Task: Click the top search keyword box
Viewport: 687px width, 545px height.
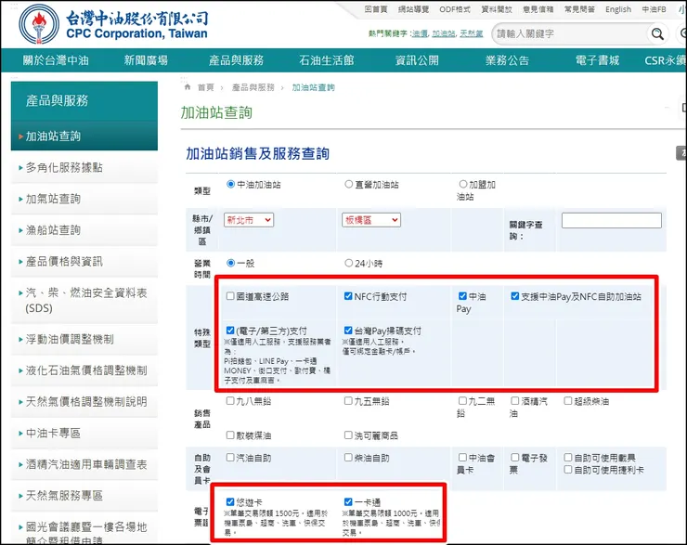Action: 570,33
